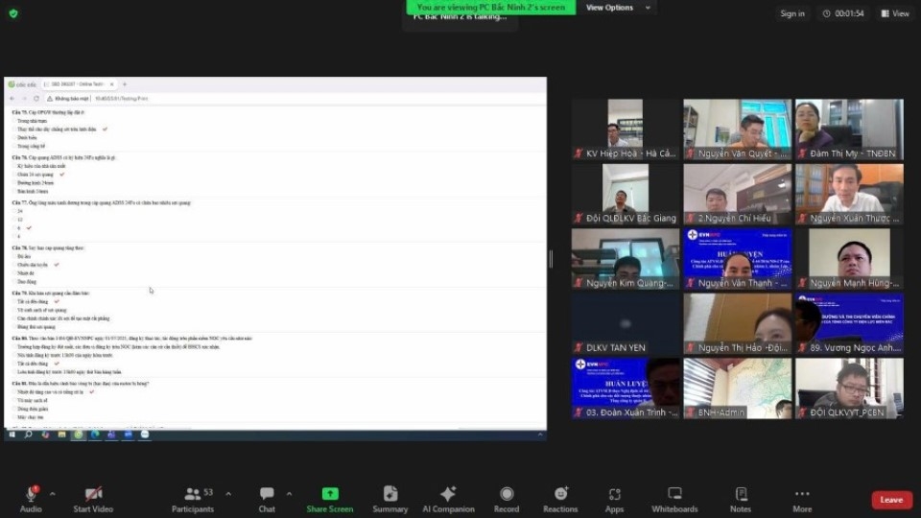
Task: Click the green encryption shield icon
Action: click(13, 13)
